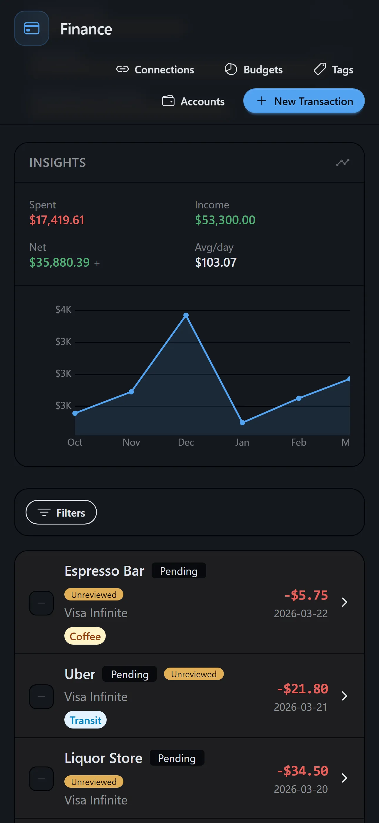Click the funnel icon in Filters
The width and height of the screenshot is (379, 823).
coord(45,512)
